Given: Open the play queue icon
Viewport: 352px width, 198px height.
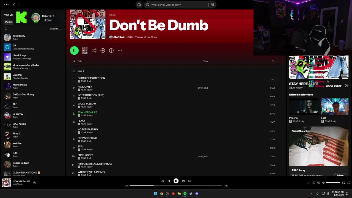Looking at the screenshot, I should pos(313,183).
